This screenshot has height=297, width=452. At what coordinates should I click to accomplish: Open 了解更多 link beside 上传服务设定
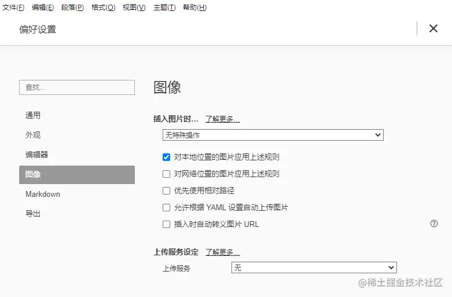point(223,252)
